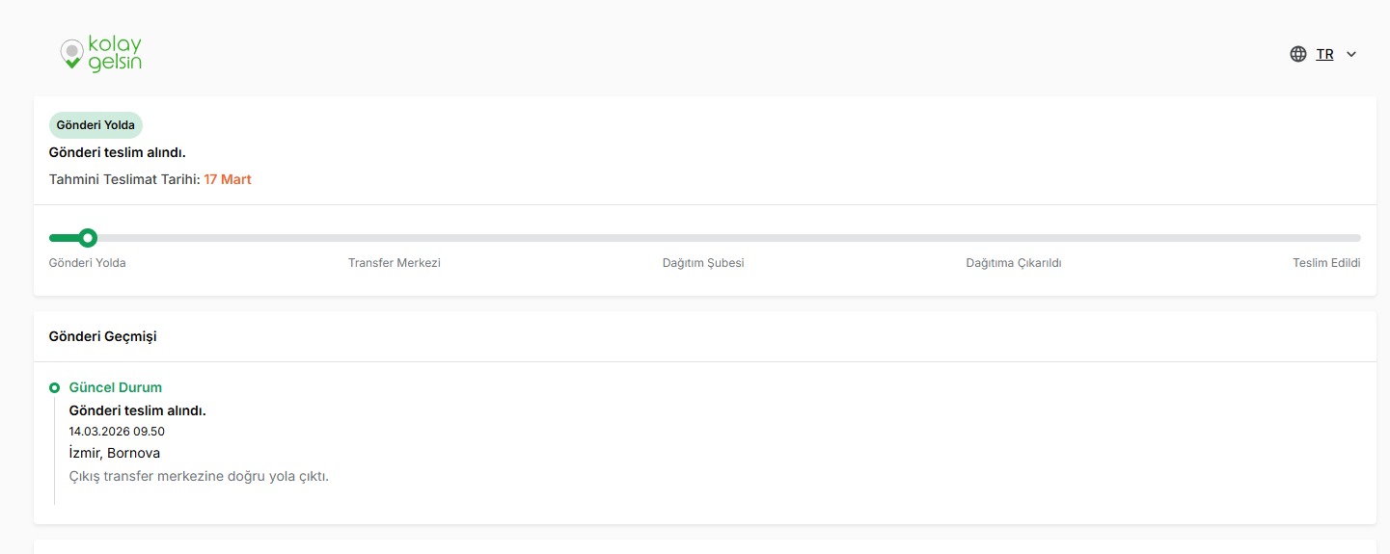Image resolution: width=1390 pixels, height=554 pixels.
Task: Click the Güncel Durum heading
Action: (116, 387)
